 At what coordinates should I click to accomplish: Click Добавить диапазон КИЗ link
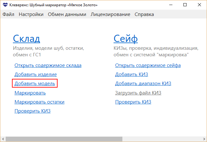143,83
